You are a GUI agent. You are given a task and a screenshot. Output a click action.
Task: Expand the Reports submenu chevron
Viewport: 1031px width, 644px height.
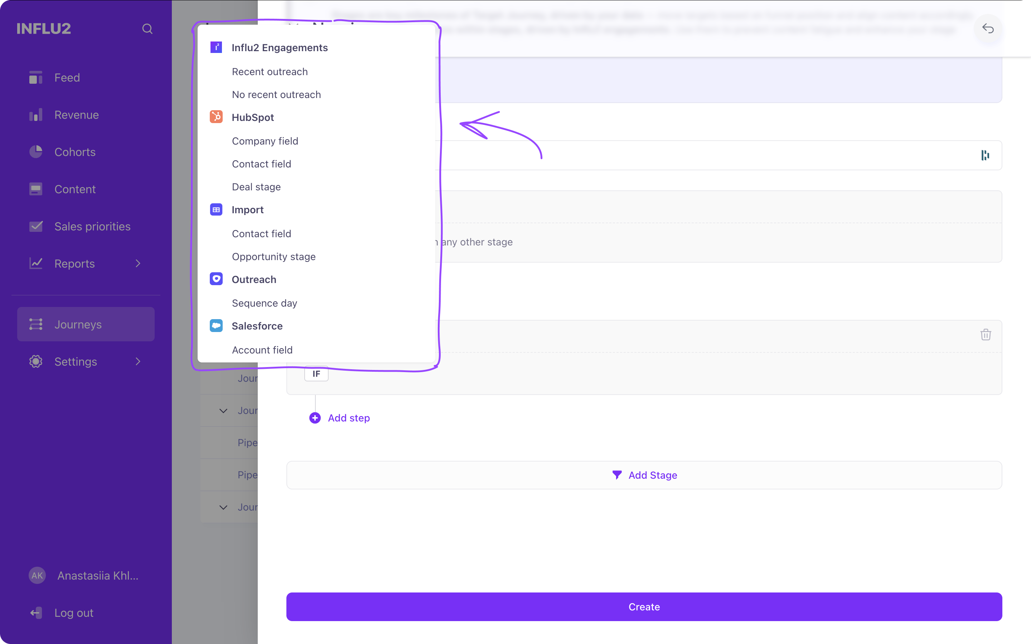[x=138, y=264]
